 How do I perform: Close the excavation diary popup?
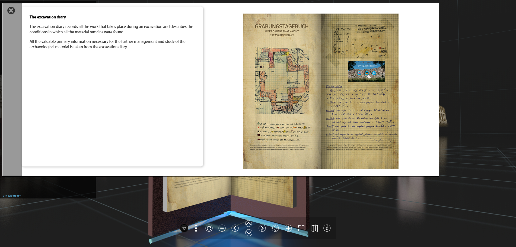coord(11,11)
